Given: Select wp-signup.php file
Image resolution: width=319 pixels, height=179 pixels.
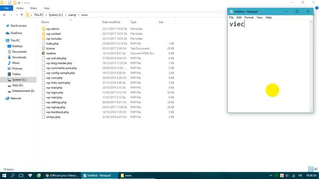Looking at the screenshot, I should [55, 107].
